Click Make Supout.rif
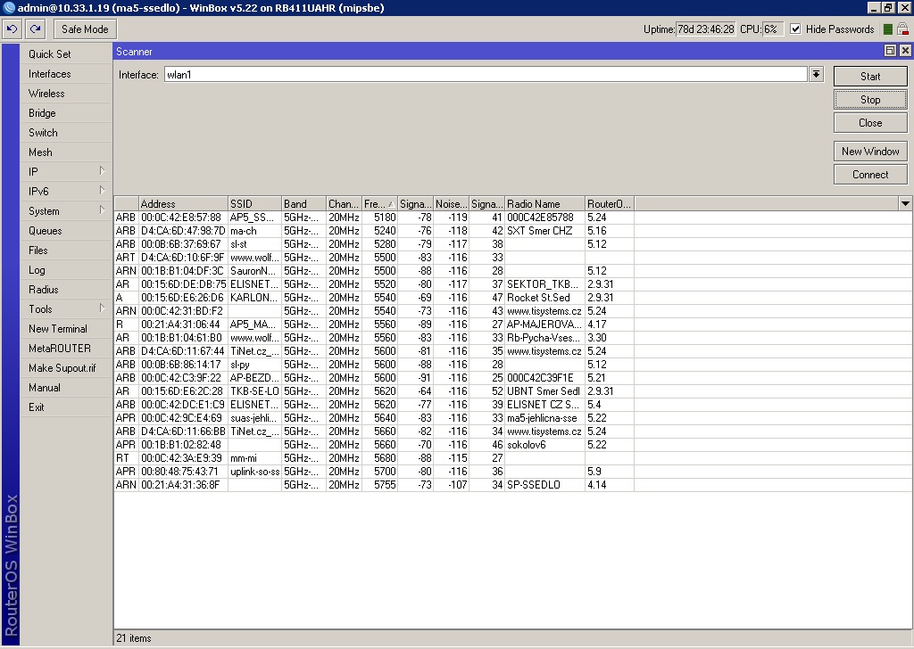 [x=66, y=368]
